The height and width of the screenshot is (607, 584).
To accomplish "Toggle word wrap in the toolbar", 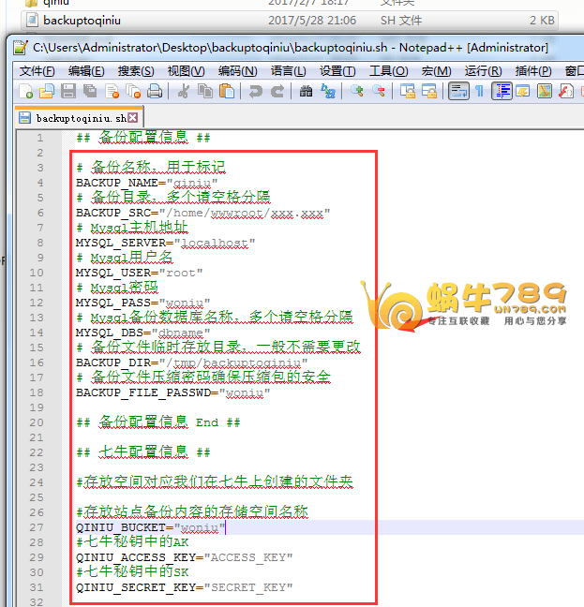I will pyautogui.click(x=458, y=91).
